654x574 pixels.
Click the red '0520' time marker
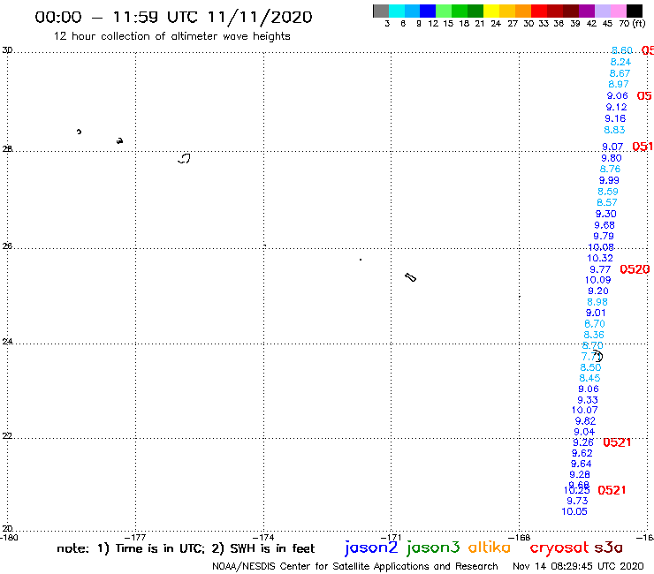coord(635,269)
